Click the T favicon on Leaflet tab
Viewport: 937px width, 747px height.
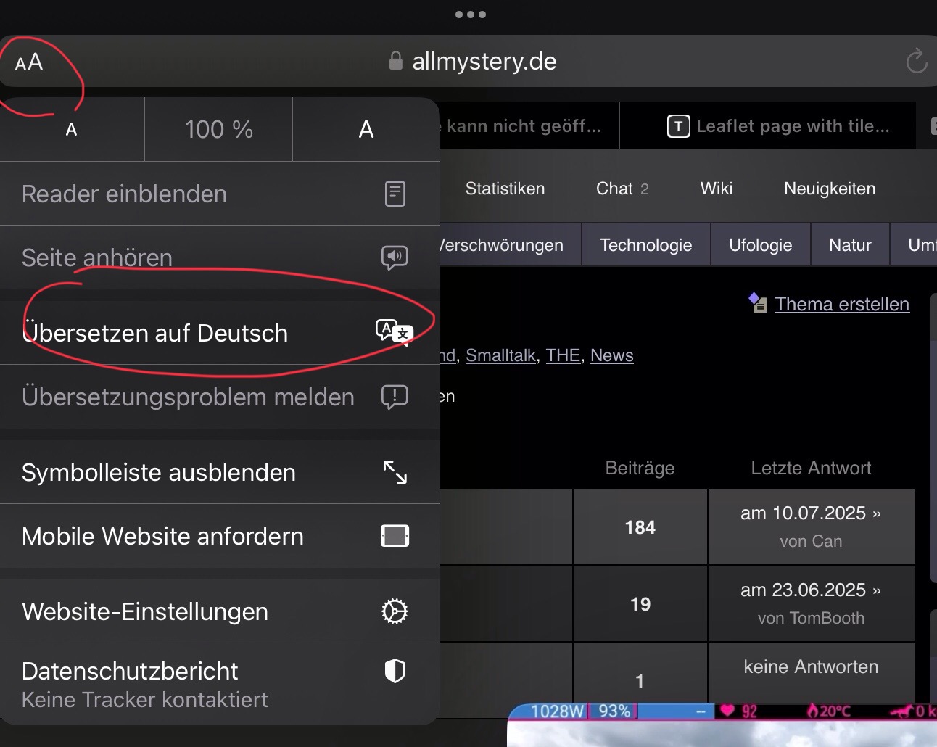678,126
